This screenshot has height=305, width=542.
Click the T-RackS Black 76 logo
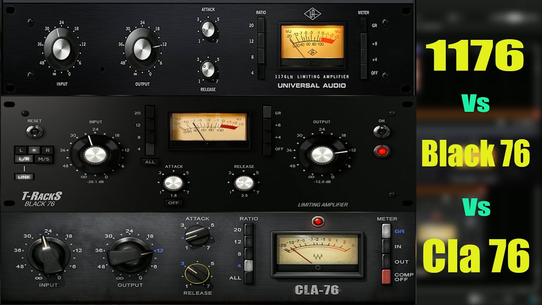42,198
